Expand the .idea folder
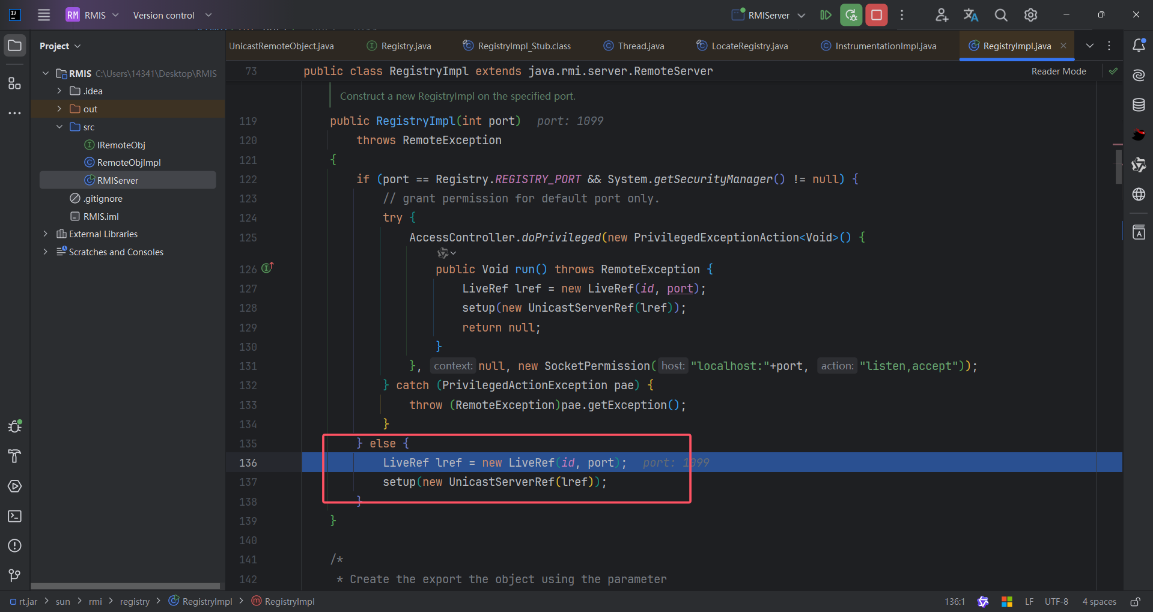This screenshot has height=612, width=1153. [59, 91]
